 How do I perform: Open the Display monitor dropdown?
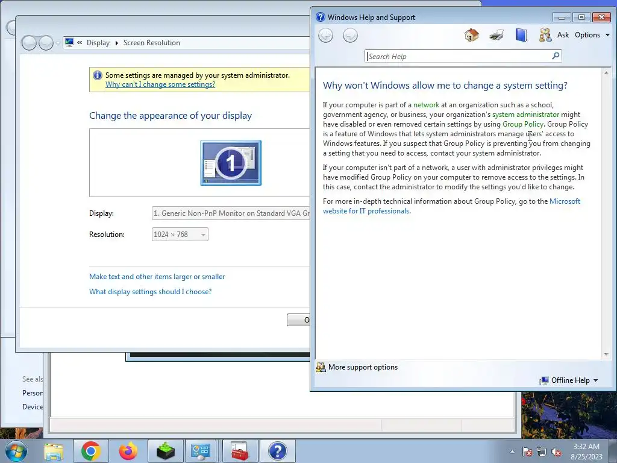tap(231, 213)
